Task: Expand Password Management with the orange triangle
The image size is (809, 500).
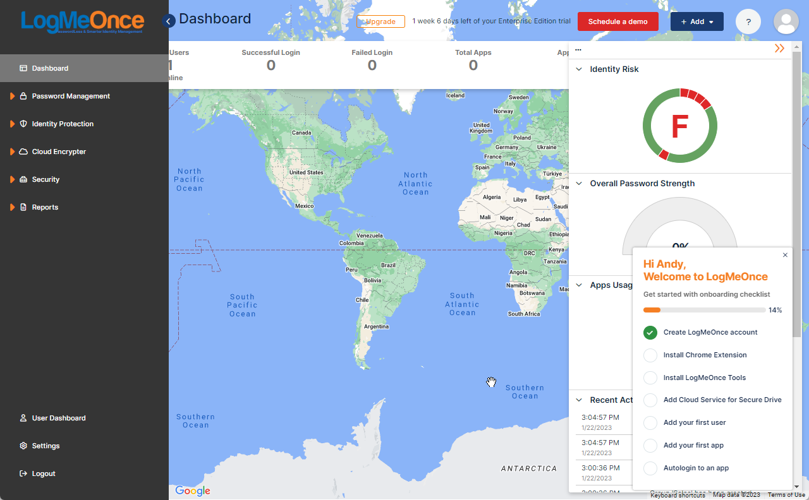Action: point(12,96)
